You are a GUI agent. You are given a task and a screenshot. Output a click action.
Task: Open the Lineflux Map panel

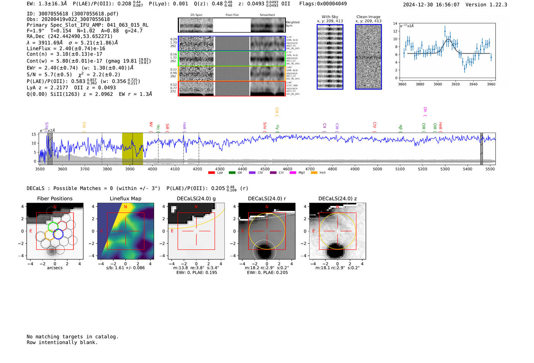click(125, 231)
